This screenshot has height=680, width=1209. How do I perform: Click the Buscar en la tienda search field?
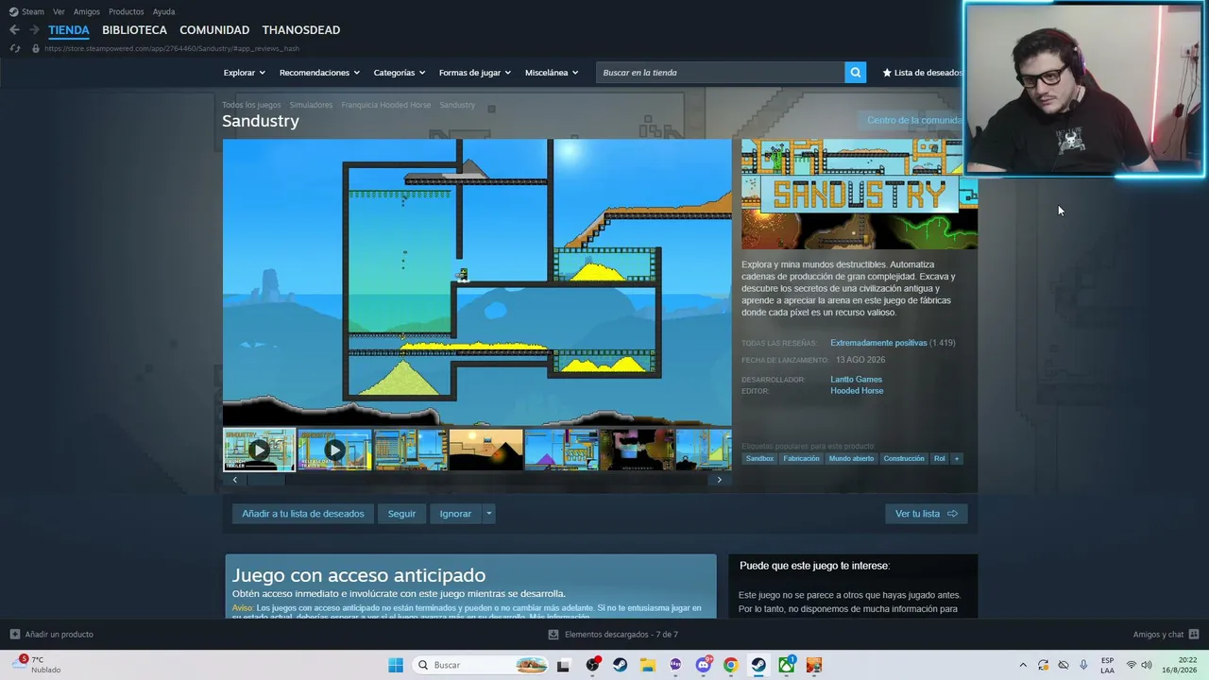(720, 73)
